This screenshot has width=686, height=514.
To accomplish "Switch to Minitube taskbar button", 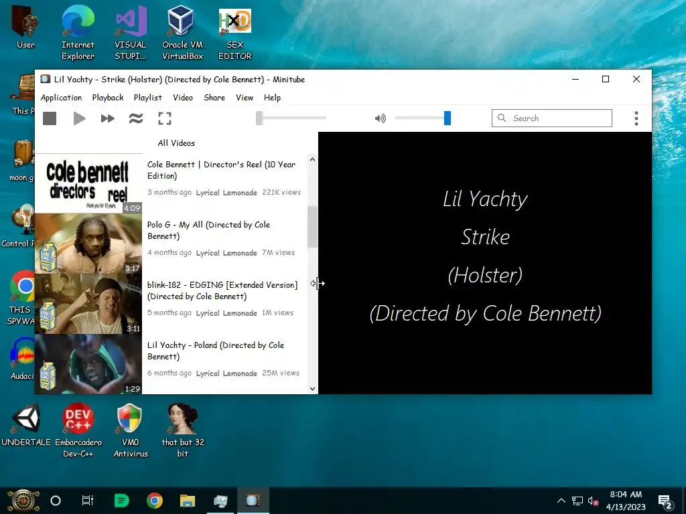I will 253,501.
